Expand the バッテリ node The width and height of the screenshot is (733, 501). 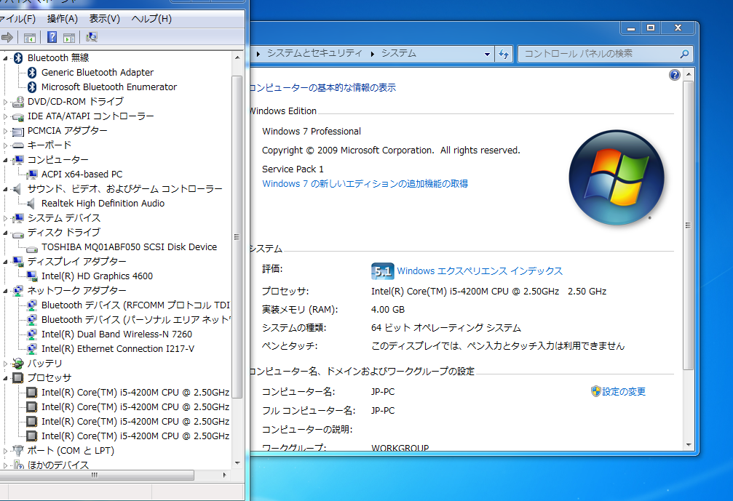pyautogui.click(x=6, y=364)
